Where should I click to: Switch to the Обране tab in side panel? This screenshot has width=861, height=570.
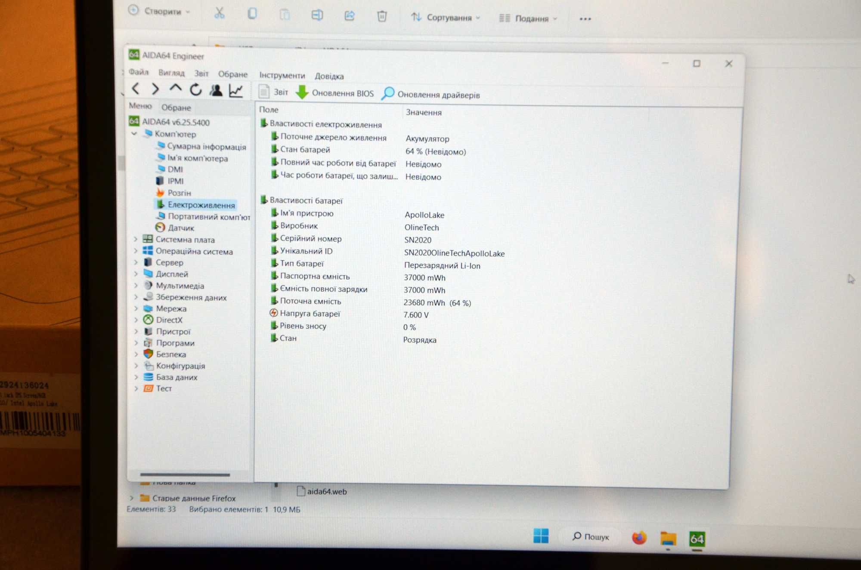click(x=176, y=108)
